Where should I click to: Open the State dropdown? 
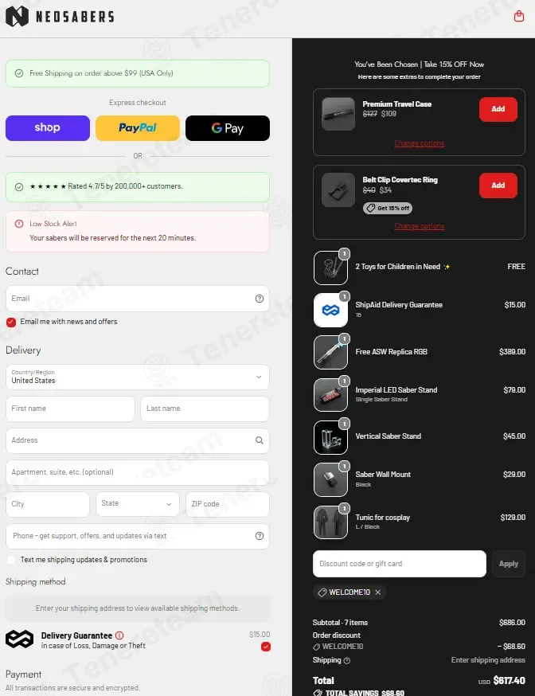pos(138,504)
